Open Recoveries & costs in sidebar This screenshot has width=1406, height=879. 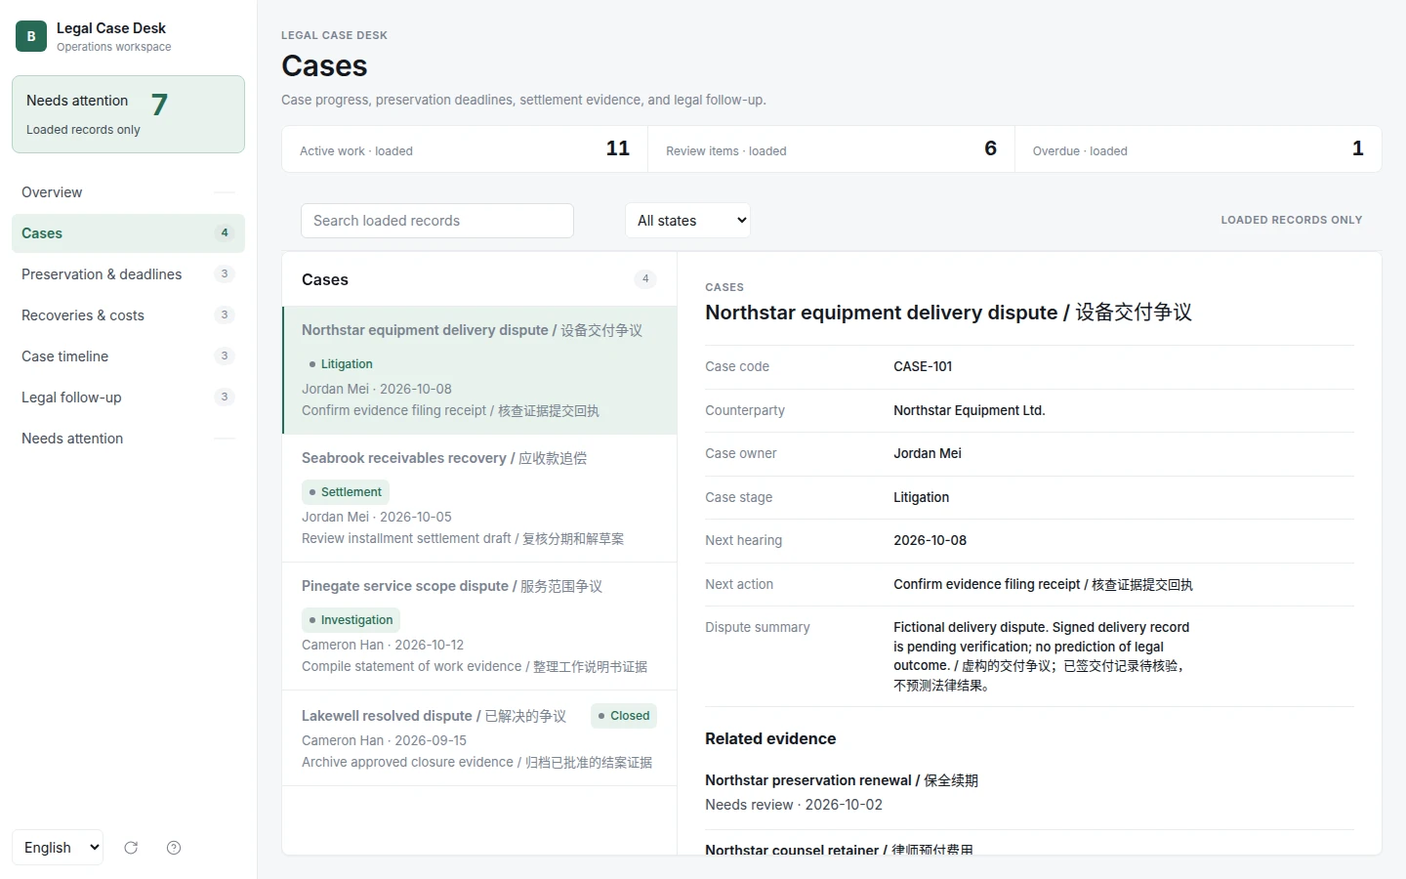[x=128, y=315]
